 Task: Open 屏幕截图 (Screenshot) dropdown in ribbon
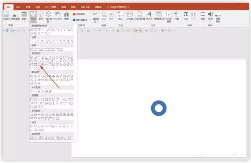15,16
